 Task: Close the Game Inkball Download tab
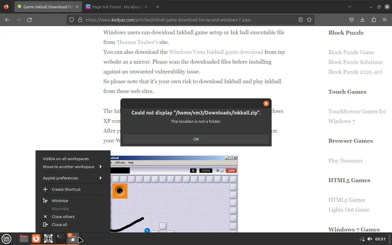click(77, 7)
